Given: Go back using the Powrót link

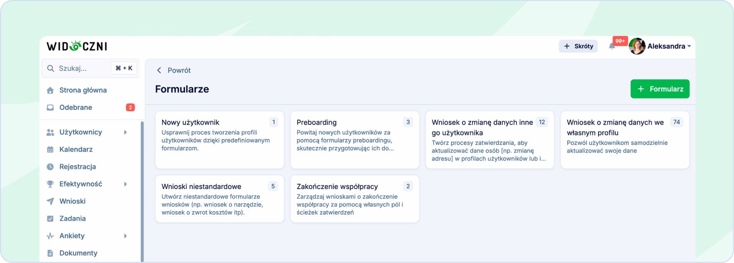Looking at the screenshot, I should [174, 70].
